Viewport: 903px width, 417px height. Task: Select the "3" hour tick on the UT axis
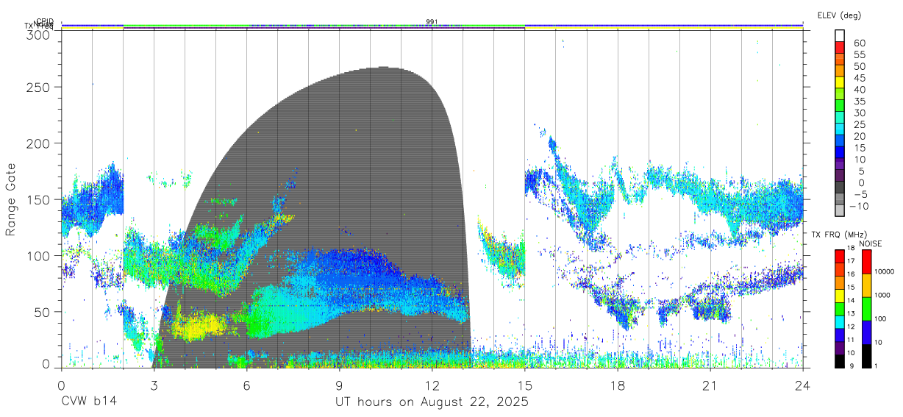[154, 385]
